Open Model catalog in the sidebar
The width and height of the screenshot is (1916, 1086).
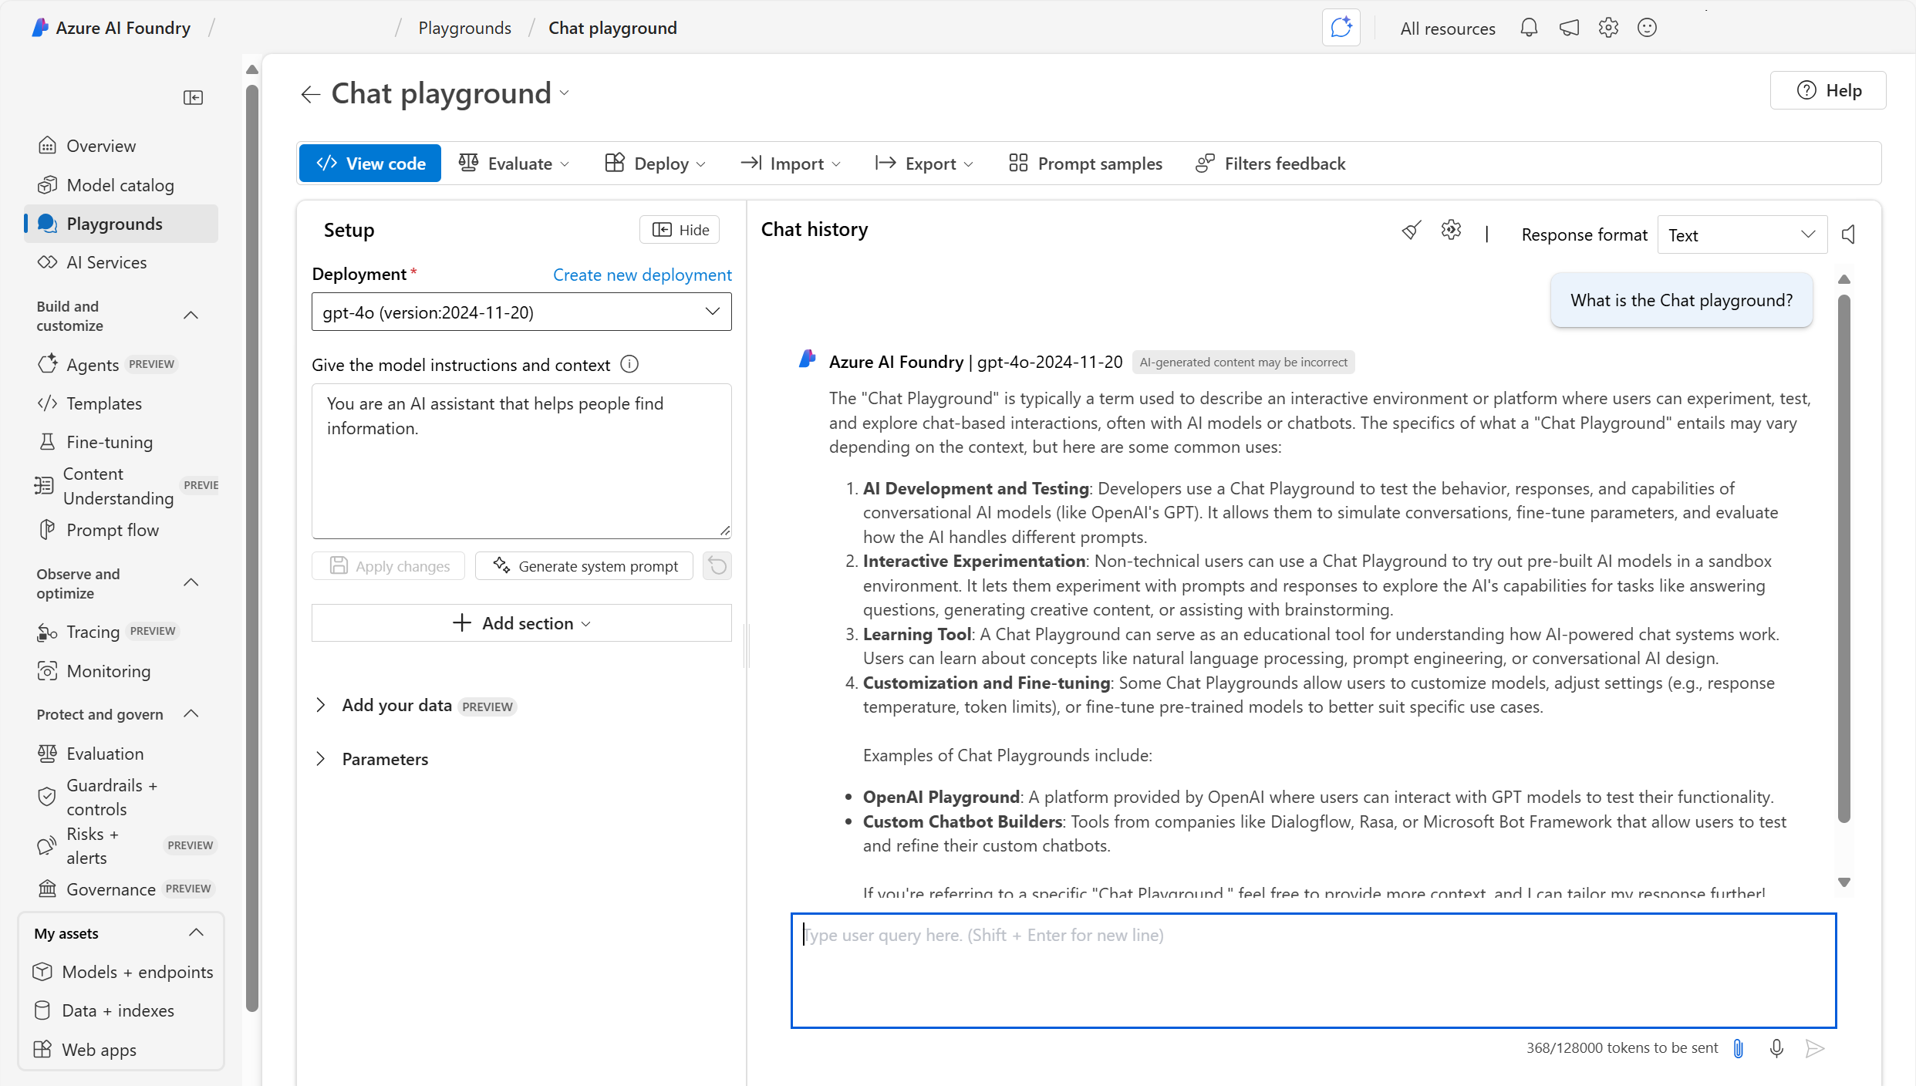(x=121, y=185)
